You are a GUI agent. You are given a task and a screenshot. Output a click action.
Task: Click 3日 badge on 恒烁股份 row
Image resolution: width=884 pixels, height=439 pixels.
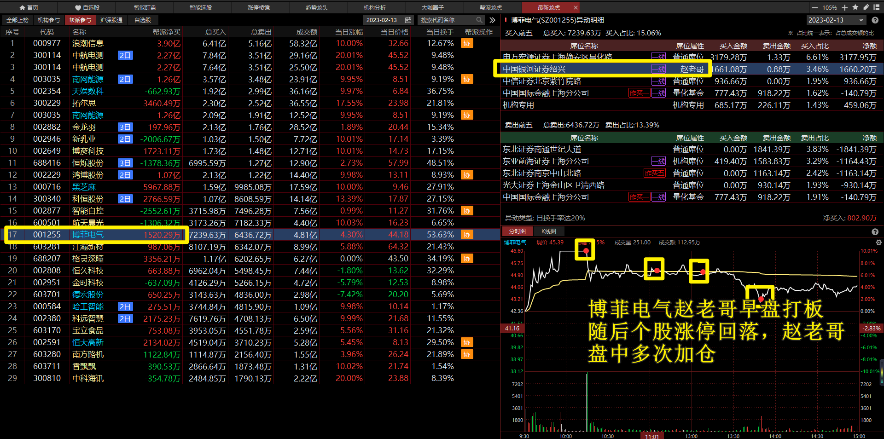click(125, 163)
